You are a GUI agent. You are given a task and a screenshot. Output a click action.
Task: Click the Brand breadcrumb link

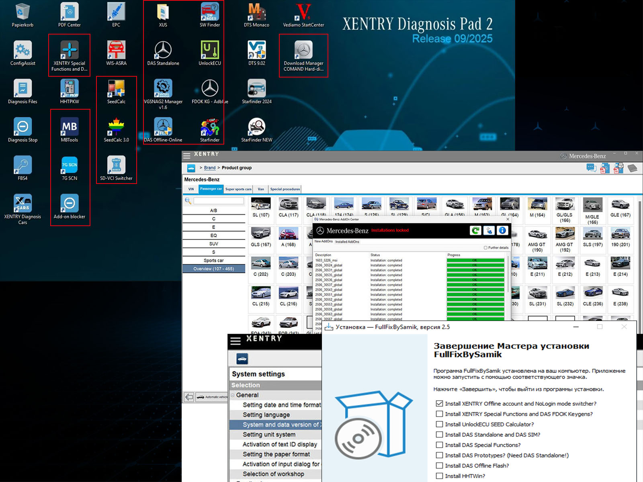[209, 168]
